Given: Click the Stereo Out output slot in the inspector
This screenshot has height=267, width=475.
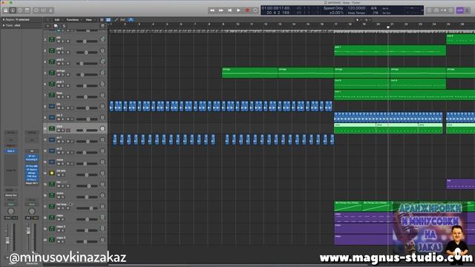Looking at the screenshot, I should pos(11,195).
